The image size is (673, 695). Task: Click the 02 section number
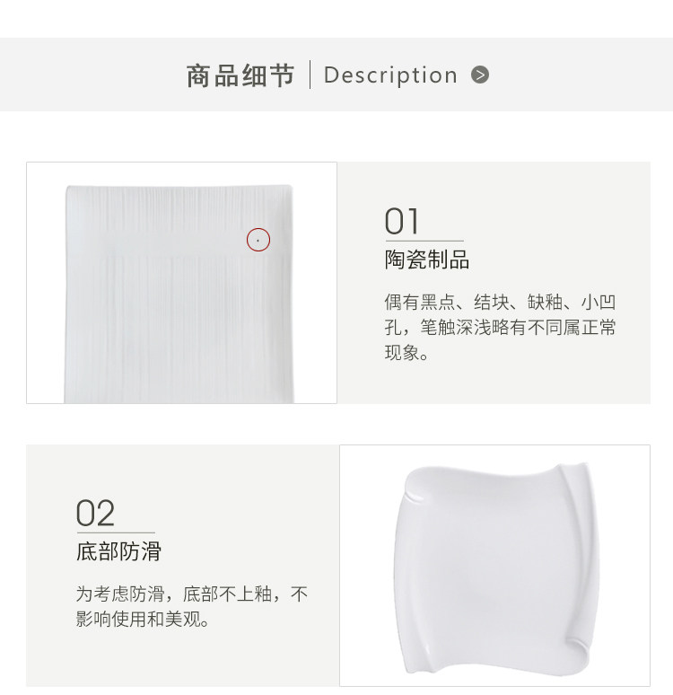95,514
